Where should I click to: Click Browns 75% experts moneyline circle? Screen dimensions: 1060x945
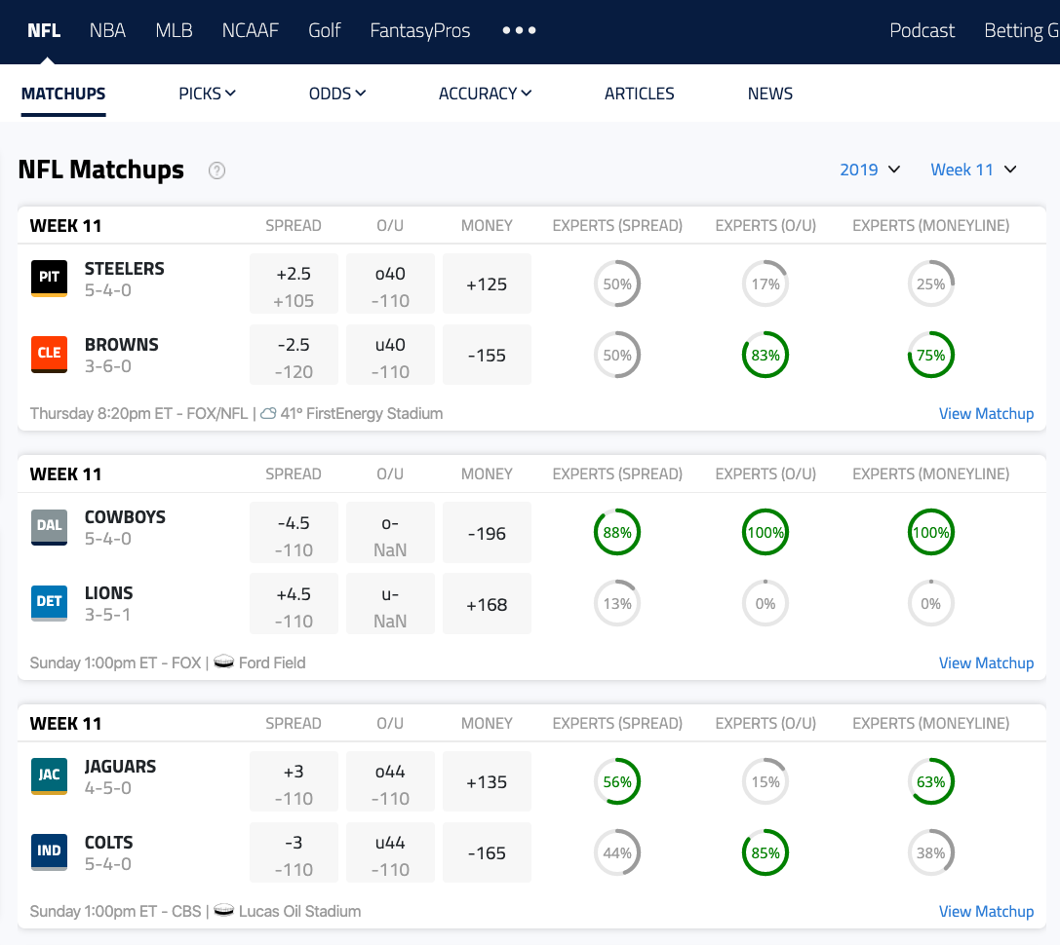pyautogui.click(x=931, y=355)
